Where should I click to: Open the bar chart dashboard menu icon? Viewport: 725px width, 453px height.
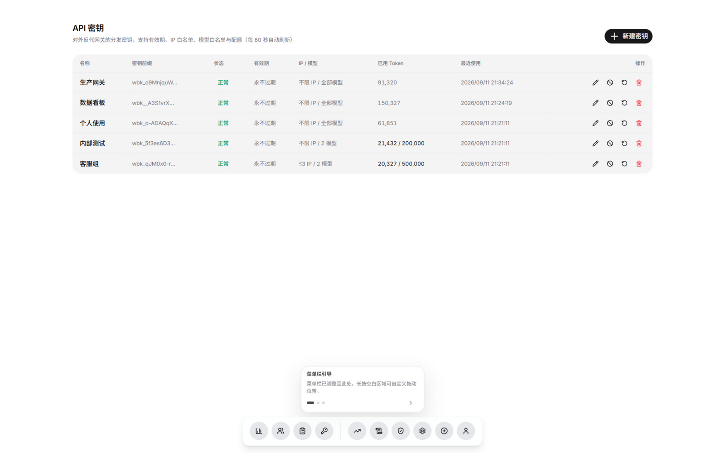point(259,431)
